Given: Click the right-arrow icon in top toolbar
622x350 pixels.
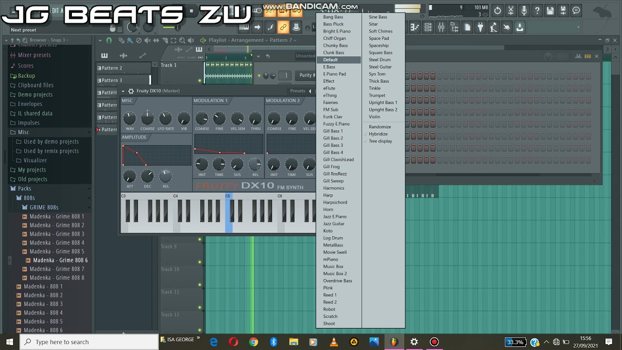Looking at the screenshot, I should point(257,27).
